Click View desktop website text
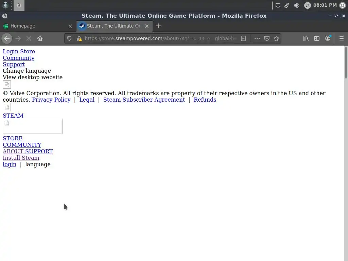 pyautogui.click(x=33, y=77)
